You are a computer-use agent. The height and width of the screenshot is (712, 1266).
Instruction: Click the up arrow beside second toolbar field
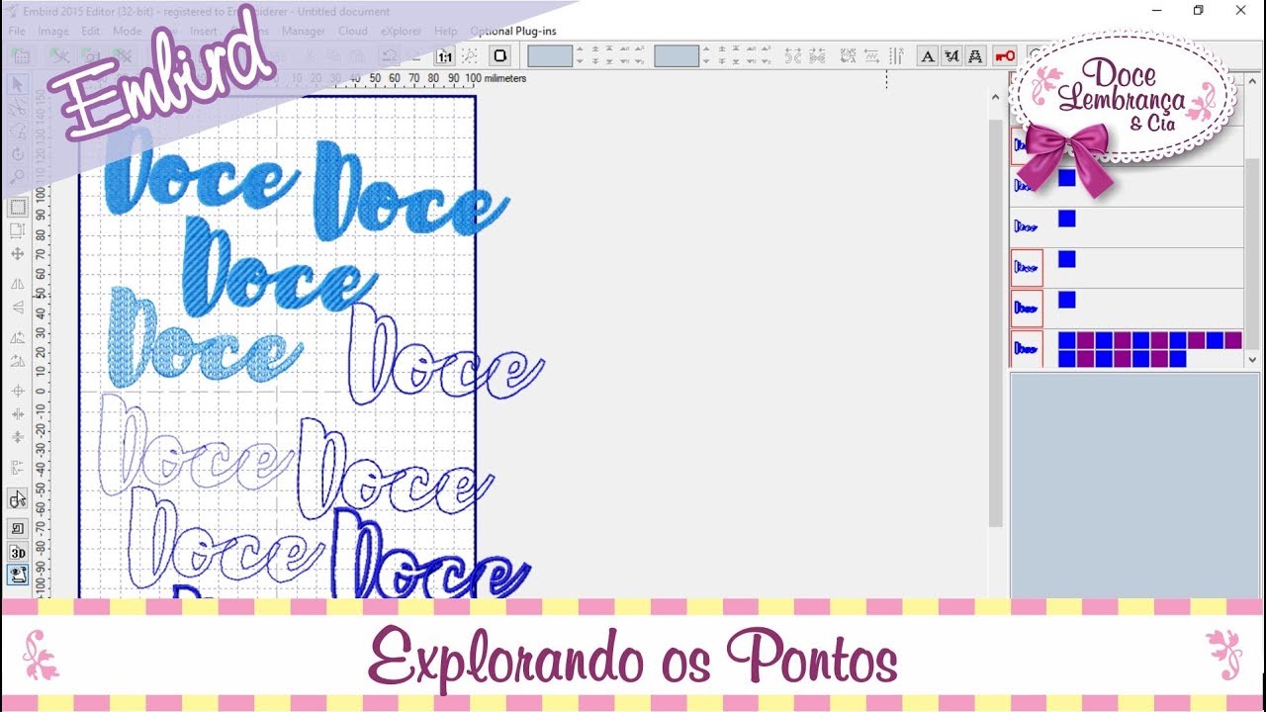[707, 49]
